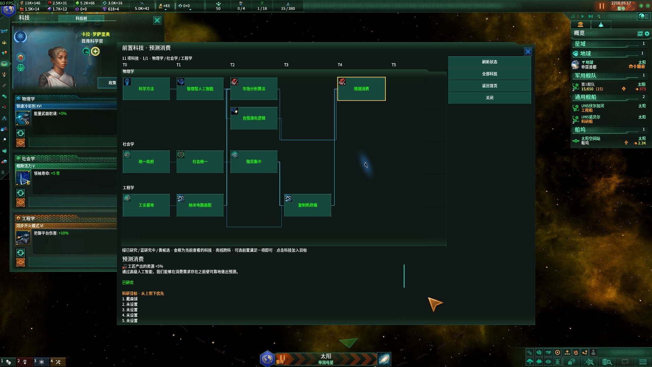
Task: Open the government building tab in outliner
Action: pyautogui.click(x=580, y=24)
